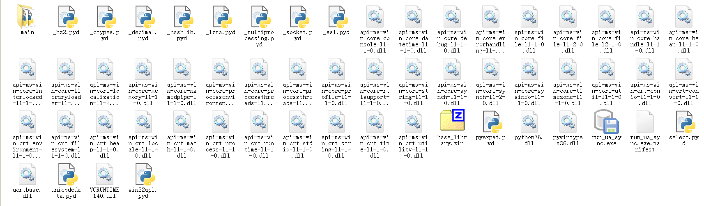Screen dimensions: 704x206
Task: Select VCRUNTIME140.dll file
Action: coord(105,174)
